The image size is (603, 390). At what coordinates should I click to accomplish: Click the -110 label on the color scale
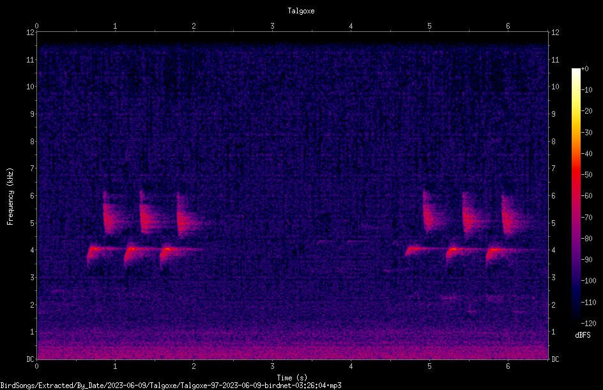tap(589, 303)
